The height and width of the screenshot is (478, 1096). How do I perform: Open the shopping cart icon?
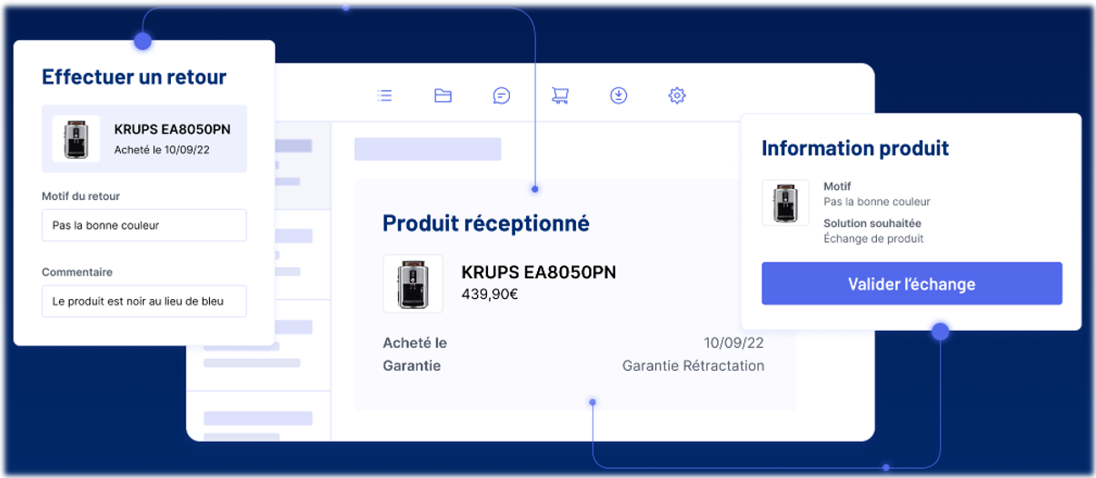[x=560, y=95]
